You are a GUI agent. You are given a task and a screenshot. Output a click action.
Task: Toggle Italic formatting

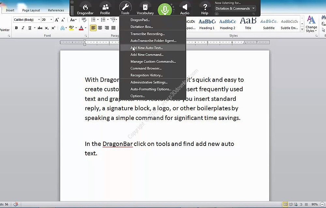(x=23, y=28)
